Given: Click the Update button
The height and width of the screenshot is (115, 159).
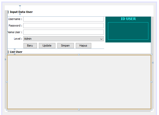Looking at the screenshot, I should tap(47, 46).
